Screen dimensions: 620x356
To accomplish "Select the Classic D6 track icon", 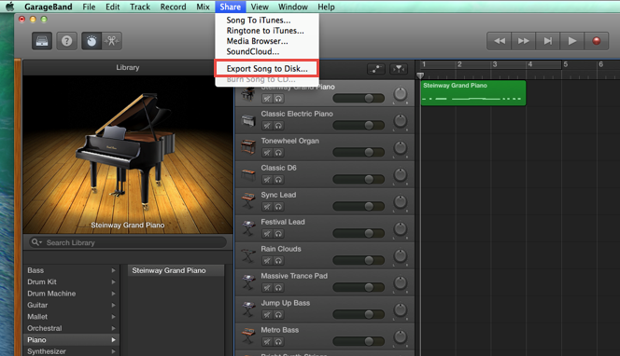I will coord(248,174).
